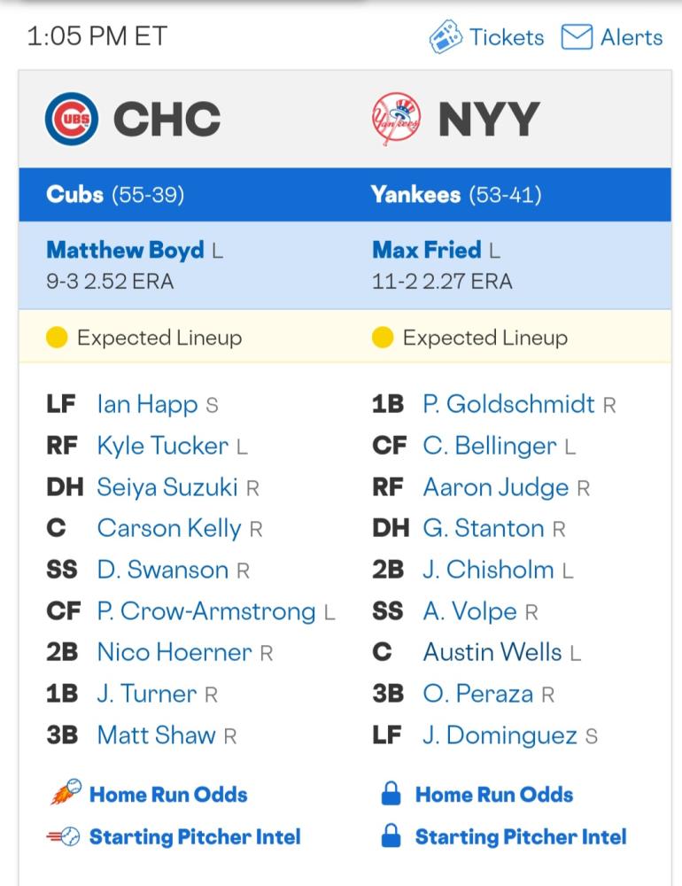682x886 pixels.
Task: Open Cubs Home Run Odds link
Action: (x=168, y=795)
